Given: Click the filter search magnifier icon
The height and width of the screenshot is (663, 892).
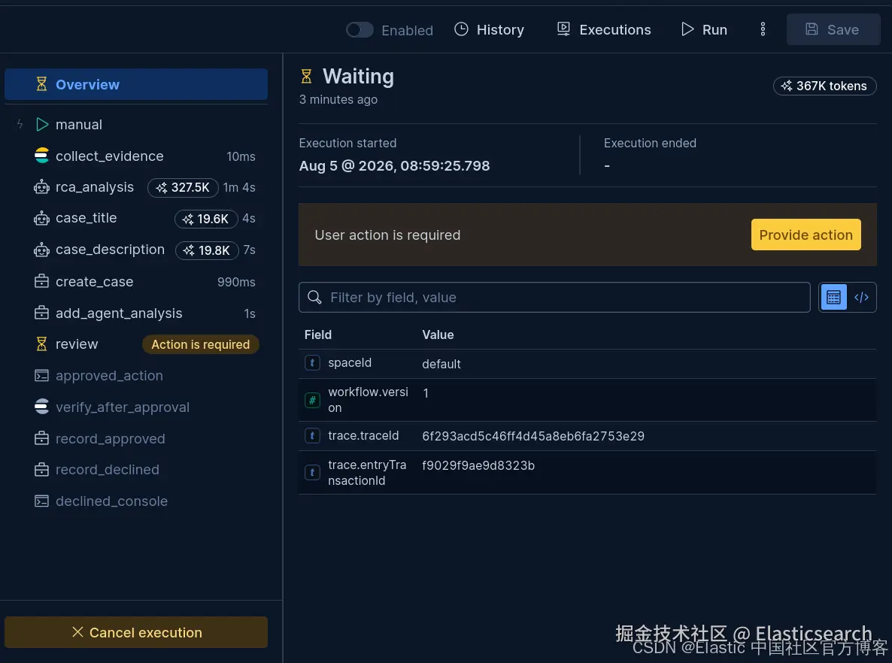Looking at the screenshot, I should [x=314, y=297].
